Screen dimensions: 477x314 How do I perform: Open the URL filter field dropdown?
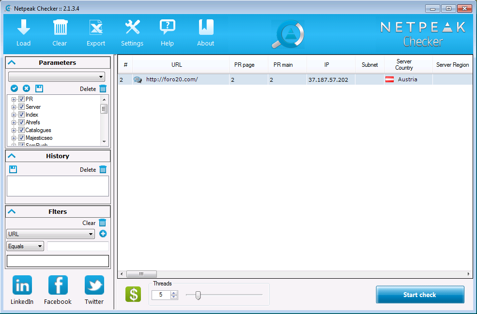click(50, 234)
